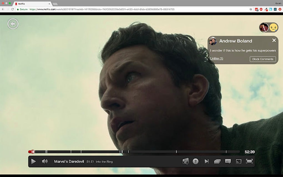Open the episodes list icon
This screenshot has height=177, width=283.
click(x=217, y=161)
